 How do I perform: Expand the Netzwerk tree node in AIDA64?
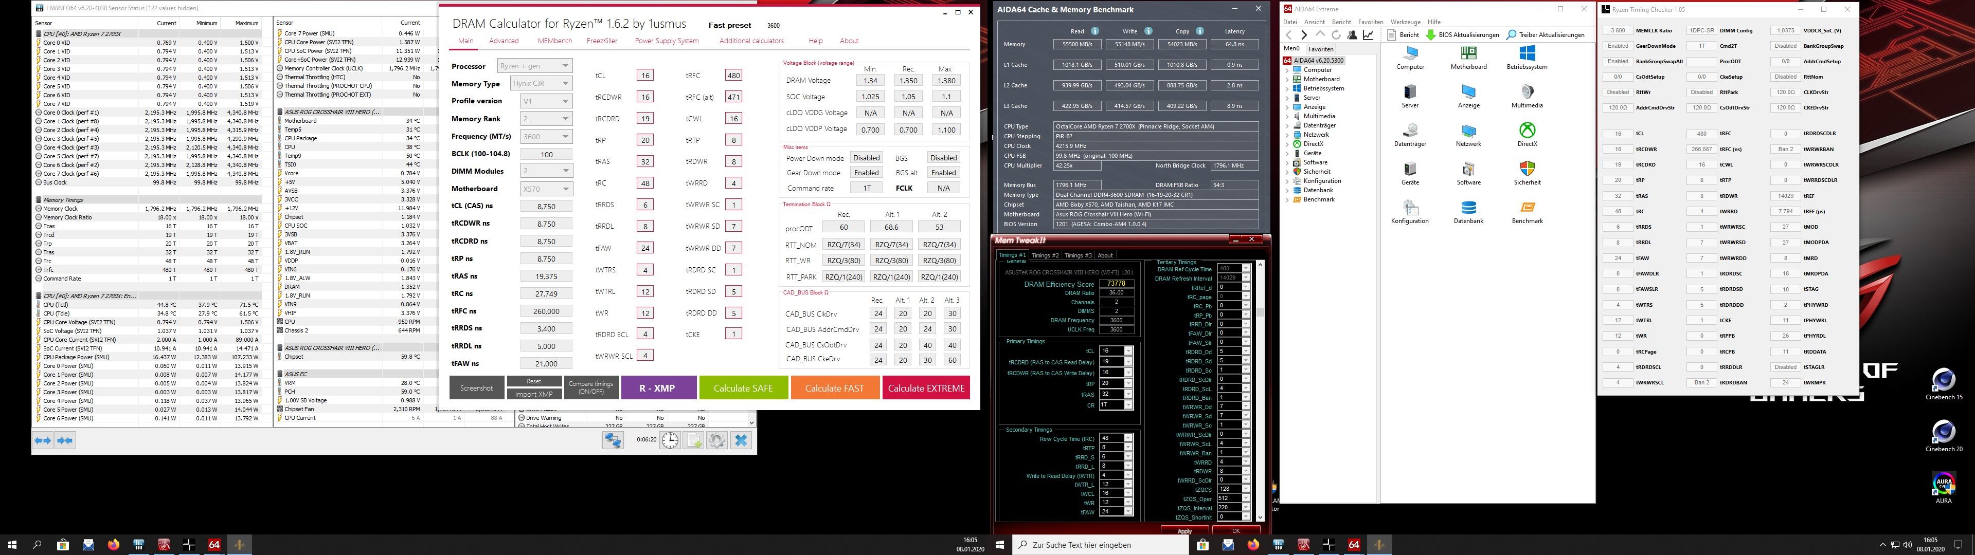pyautogui.click(x=1287, y=134)
